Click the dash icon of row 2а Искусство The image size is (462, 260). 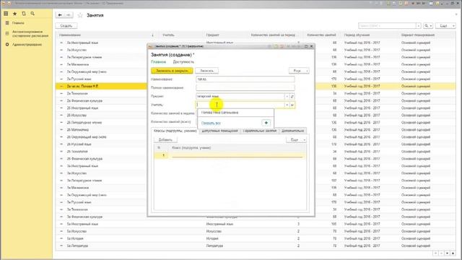pos(61,50)
